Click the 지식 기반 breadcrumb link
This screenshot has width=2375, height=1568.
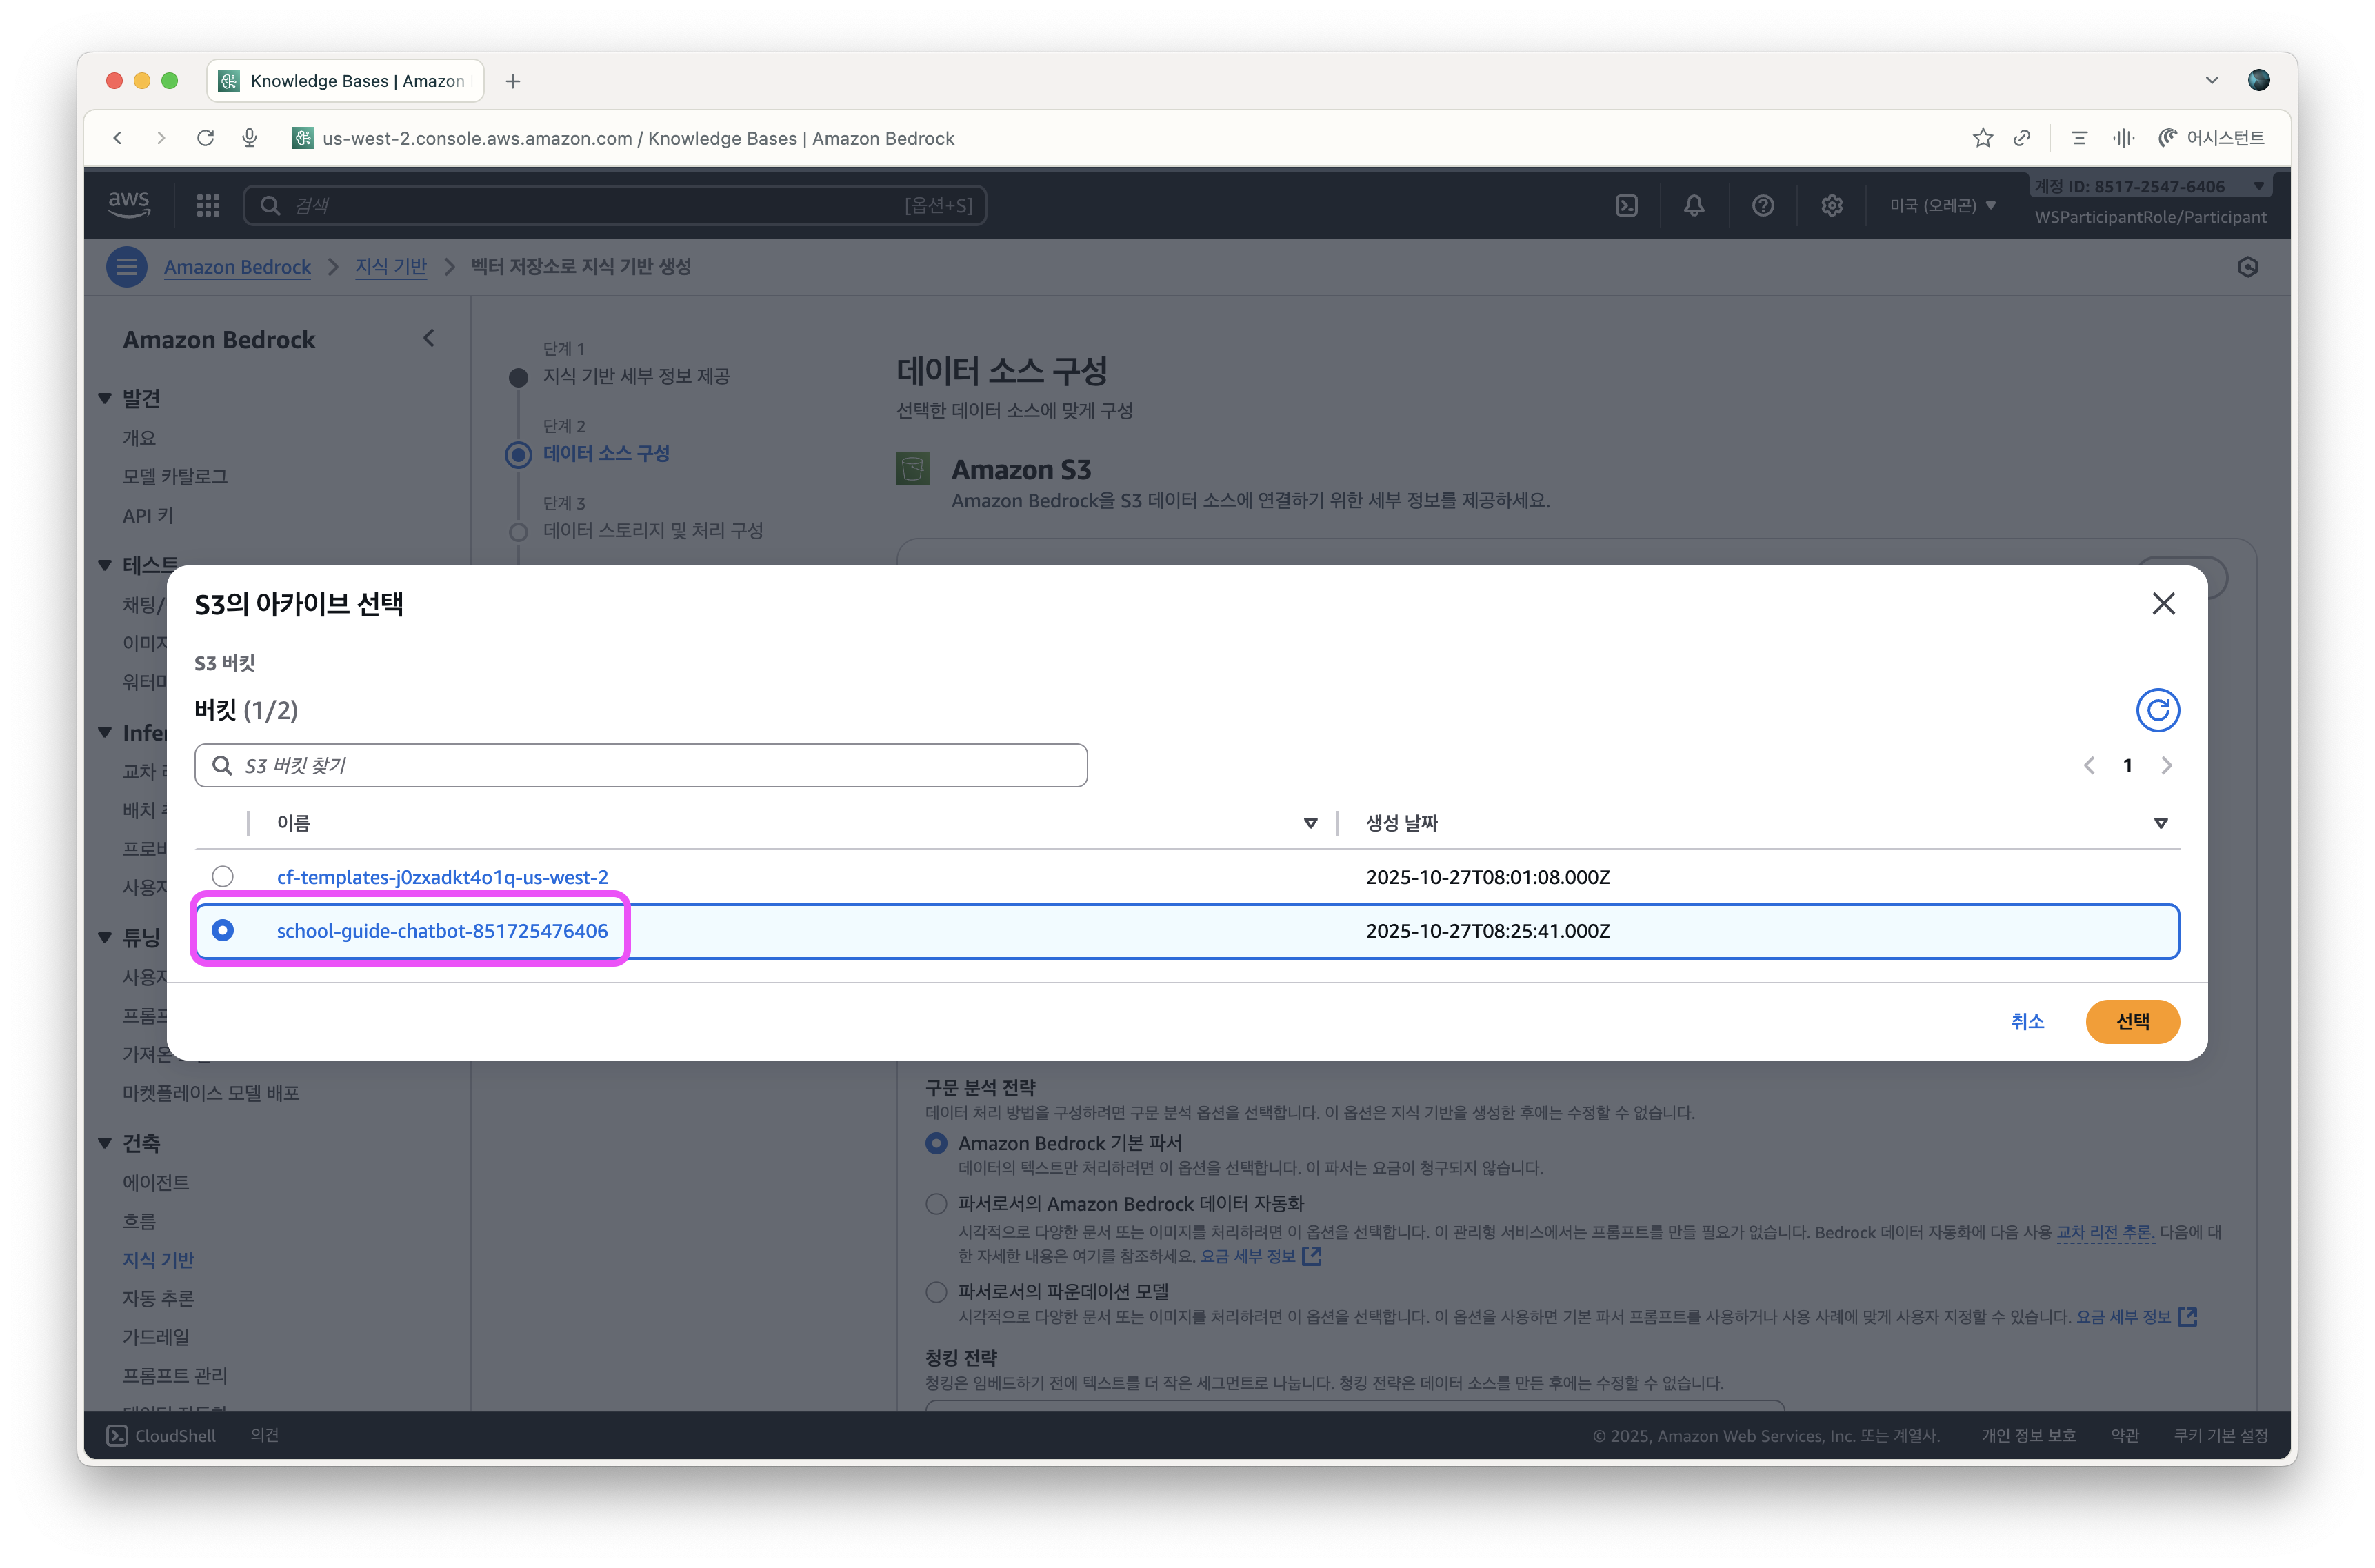391,267
